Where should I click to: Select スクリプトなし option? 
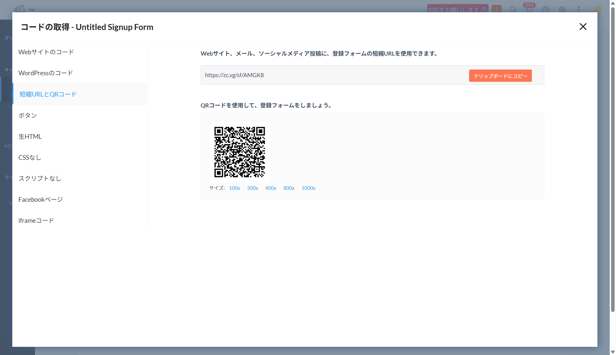40,178
